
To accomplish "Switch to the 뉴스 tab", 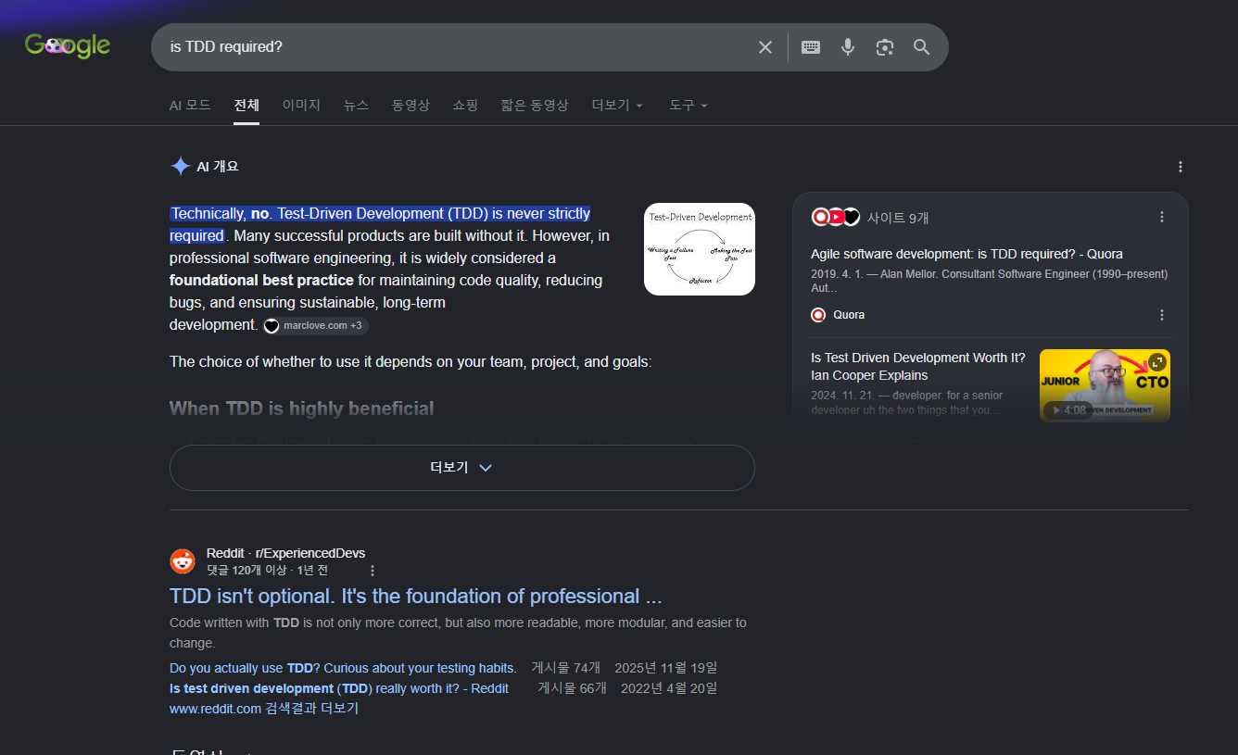I will click(x=356, y=106).
